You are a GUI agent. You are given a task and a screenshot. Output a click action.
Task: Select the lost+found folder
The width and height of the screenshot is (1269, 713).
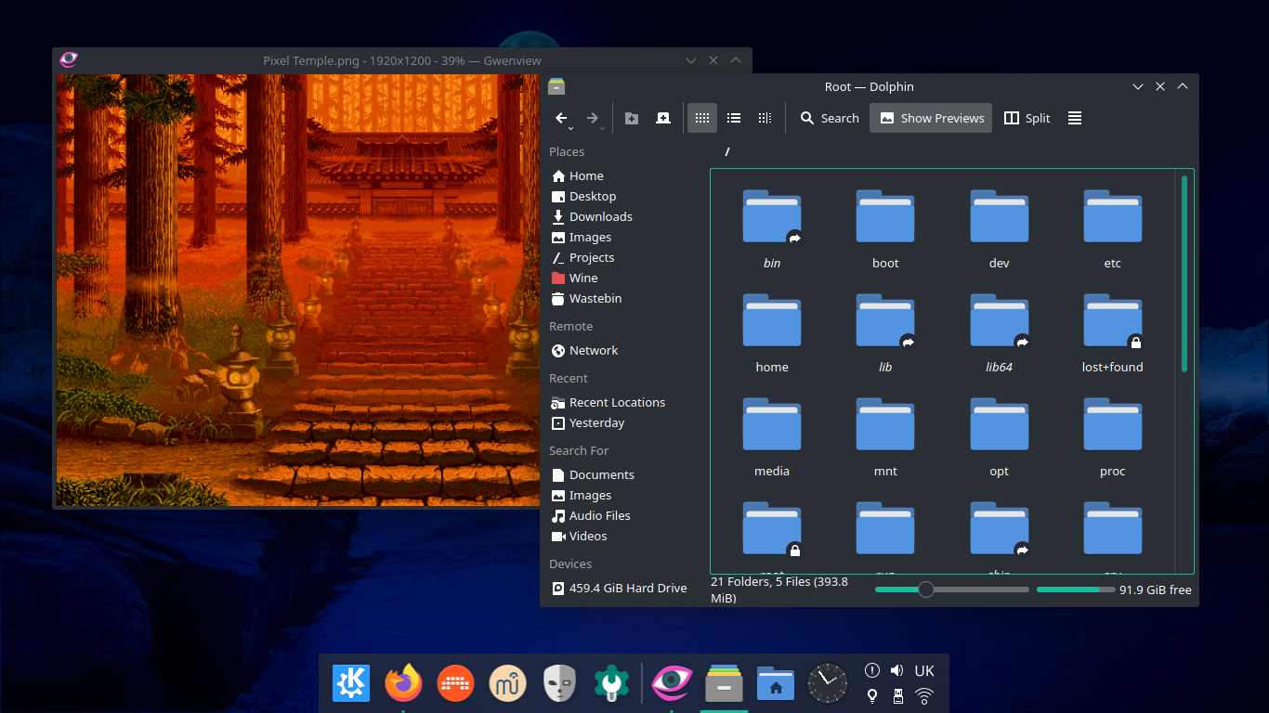tap(1112, 333)
